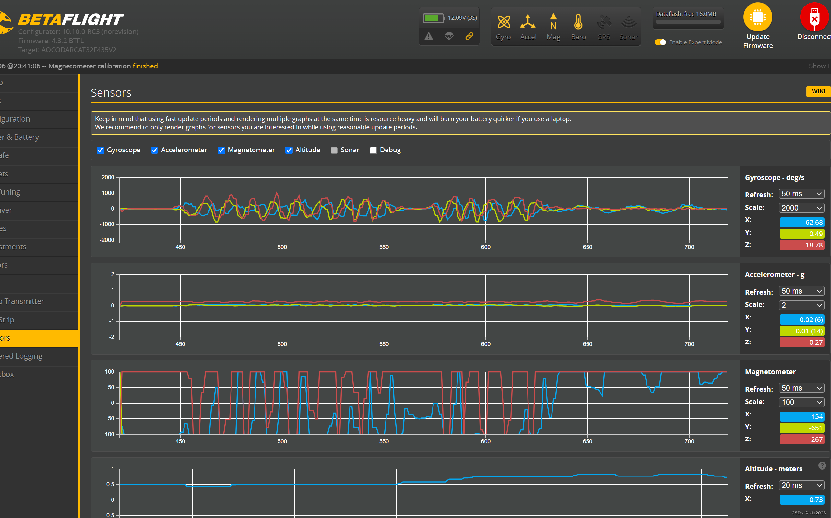Open the Adjustments sidebar tab

[39, 247]
